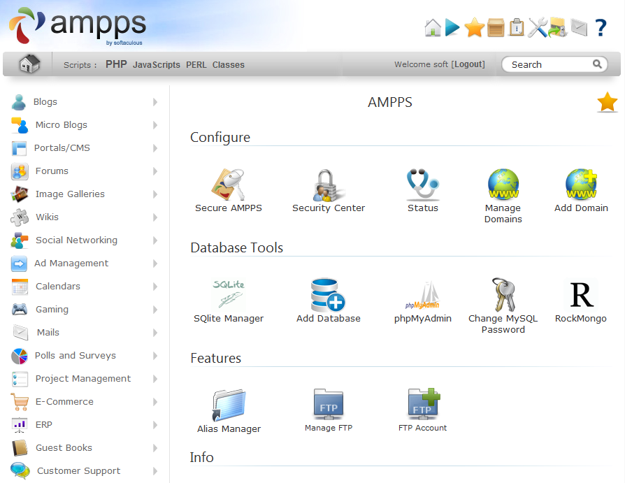Open the RockMongo icon
625x483 pixels.
[580, 295]
